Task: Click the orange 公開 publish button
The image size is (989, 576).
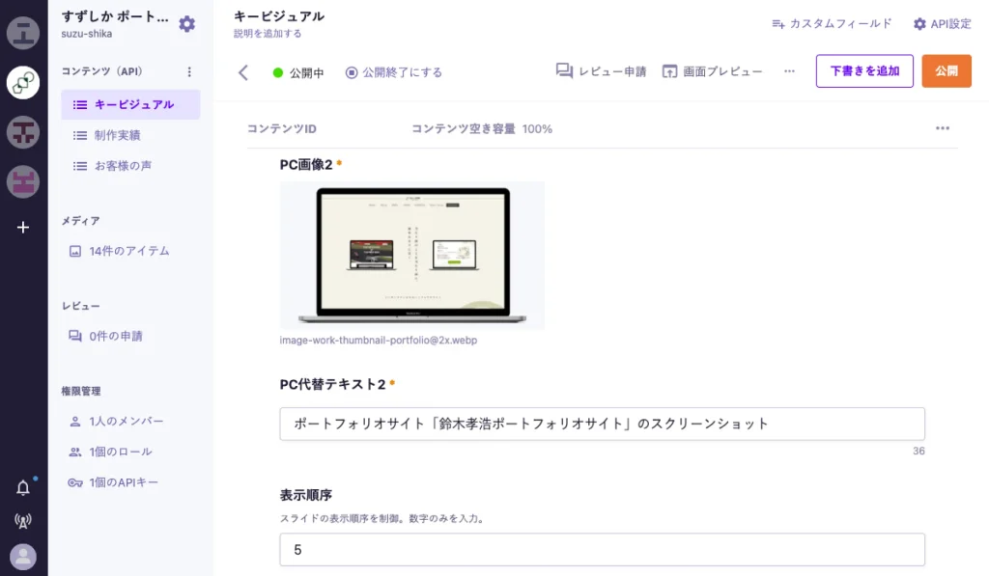Action: click(x=947, y=70)
